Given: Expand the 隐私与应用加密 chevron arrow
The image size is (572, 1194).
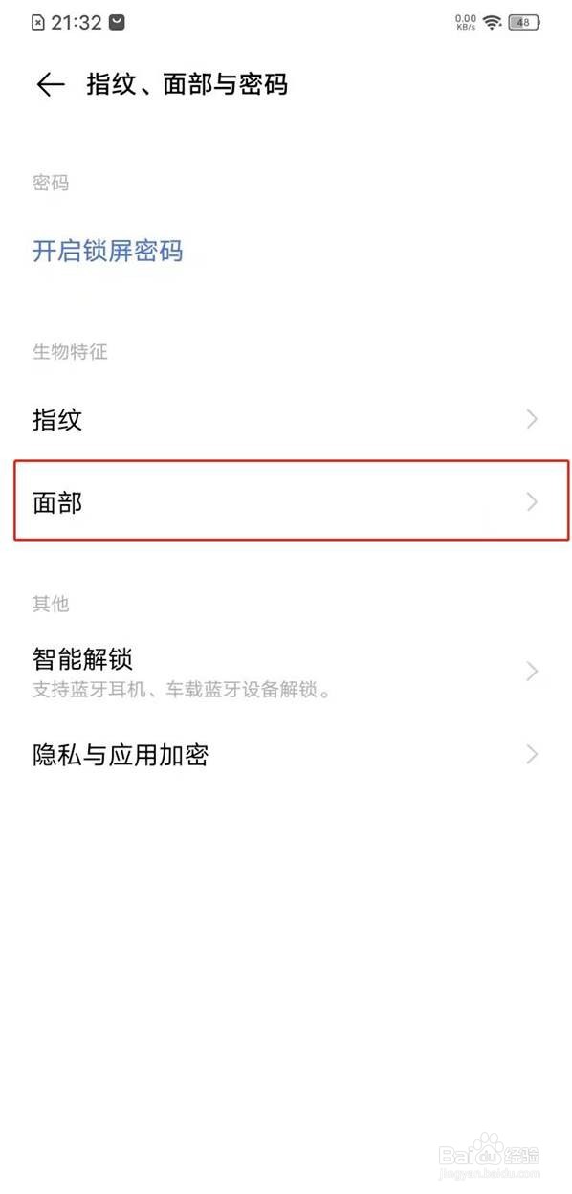Looking at the screenshot, I should click(x=533, y=755).
